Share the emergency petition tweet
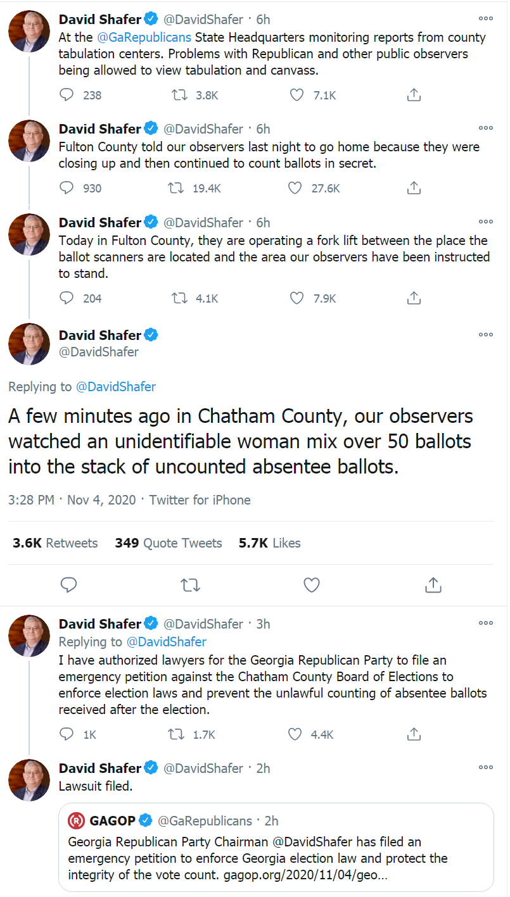This screenshot has width=510, height=897. pyautogui.click(x=414, y=734)
